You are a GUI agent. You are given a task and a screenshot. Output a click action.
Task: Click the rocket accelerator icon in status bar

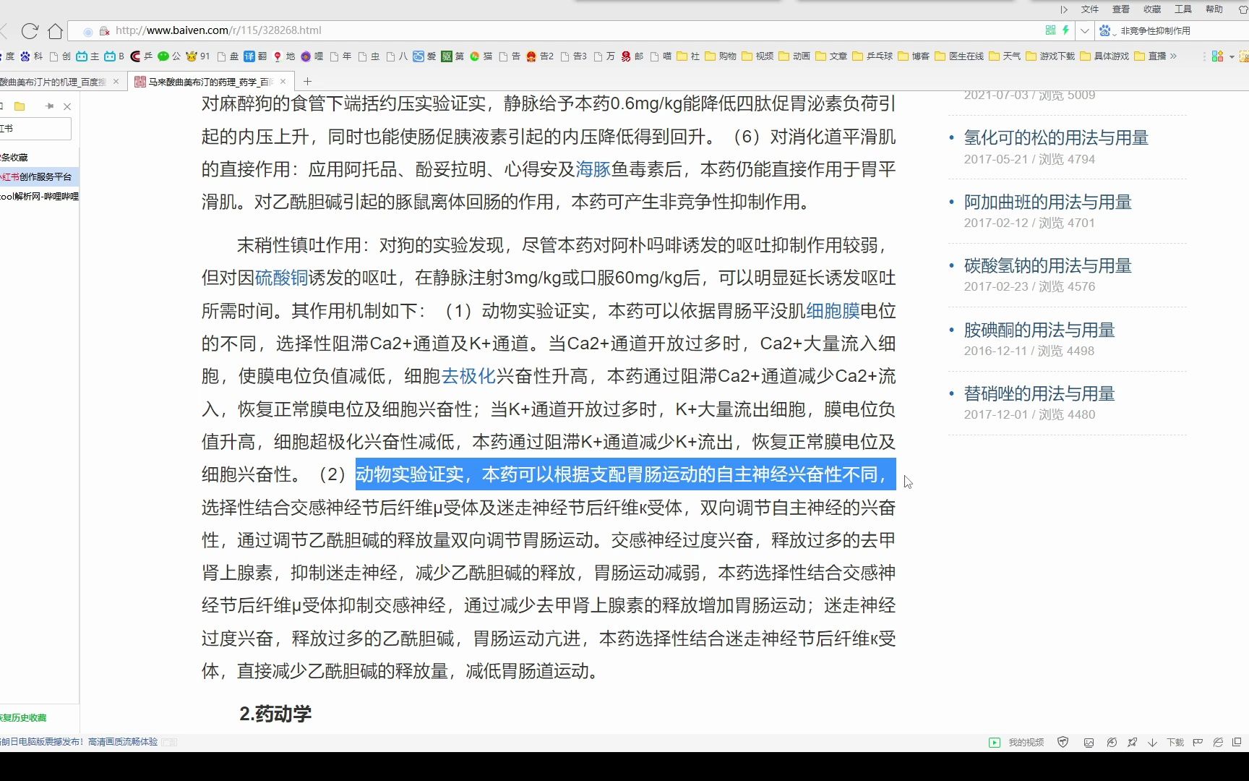coord(1132,742)
